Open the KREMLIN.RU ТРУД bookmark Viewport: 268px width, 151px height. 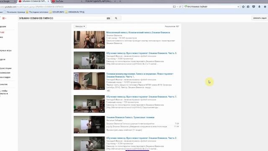point(75,12)
